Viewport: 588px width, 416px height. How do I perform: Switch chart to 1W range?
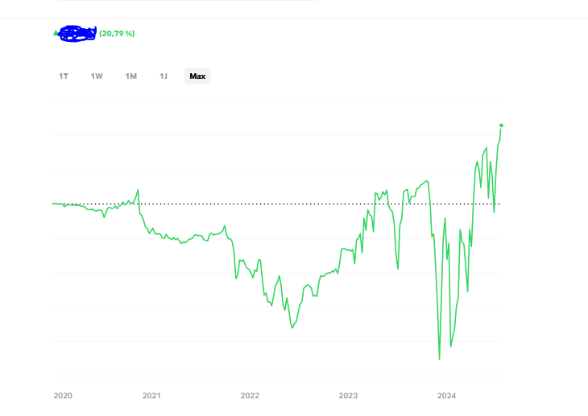point(97,76)
